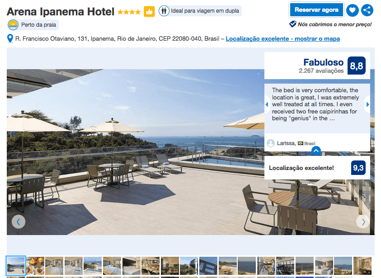Open the share icon menu
This screenshot has height=278, width=381.
[367, 10]
